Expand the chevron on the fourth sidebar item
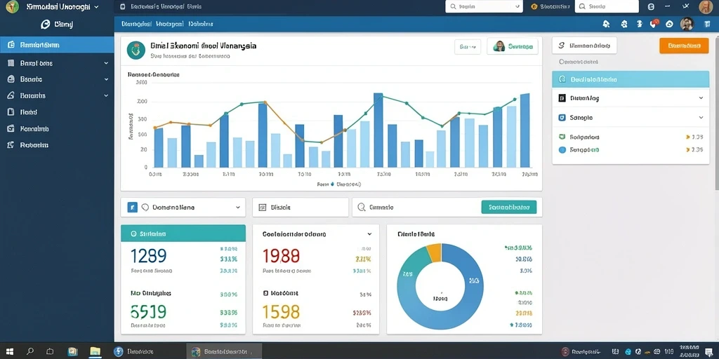This screenshot has width=719, height=359. tap(106, 95)
